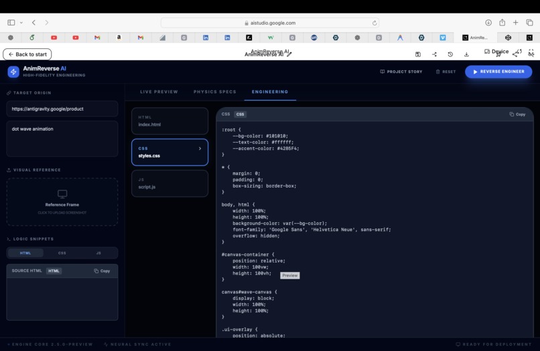Focus the aistudio.google.com address bar
Viewport: 540px width, 351px height.
269,23
